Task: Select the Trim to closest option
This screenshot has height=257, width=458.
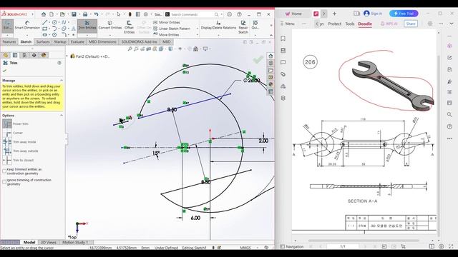Action: pyautogui.click(x=7, y=160)
